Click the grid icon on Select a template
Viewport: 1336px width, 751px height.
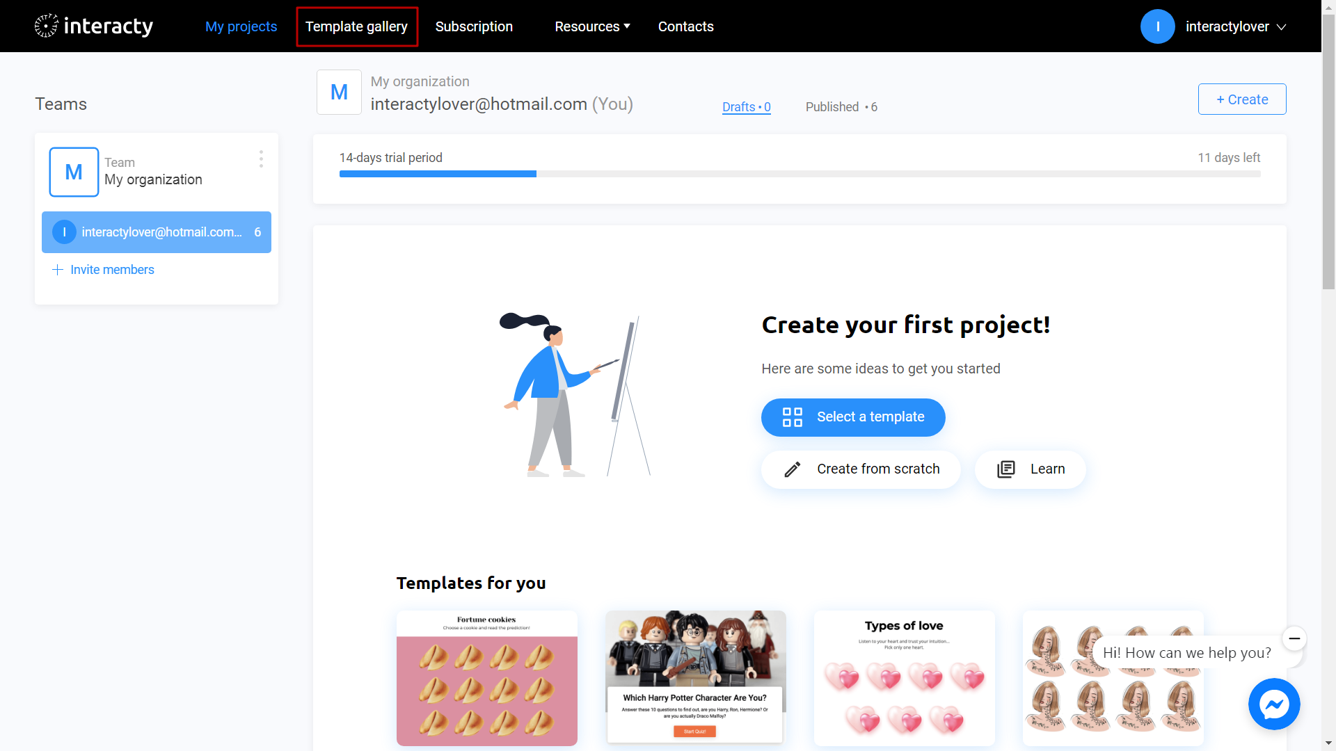792,415
